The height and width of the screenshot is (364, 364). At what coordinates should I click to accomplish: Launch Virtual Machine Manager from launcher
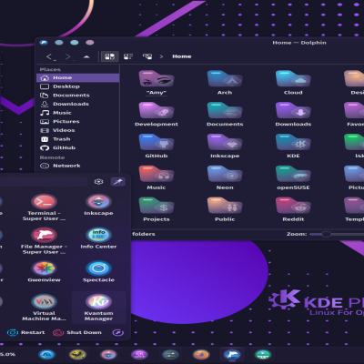pyautogui.click(x=44, y=308)
